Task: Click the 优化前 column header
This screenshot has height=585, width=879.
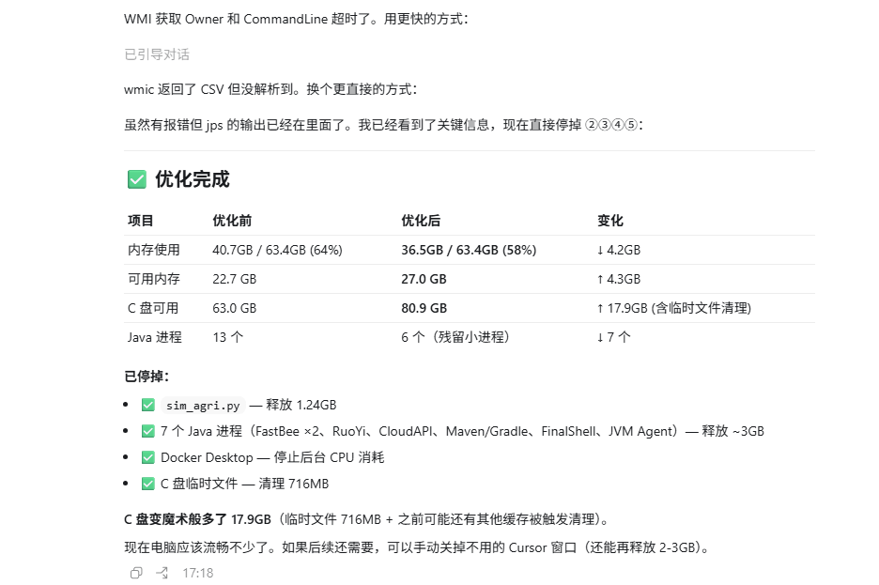Action: click(232, 221)
